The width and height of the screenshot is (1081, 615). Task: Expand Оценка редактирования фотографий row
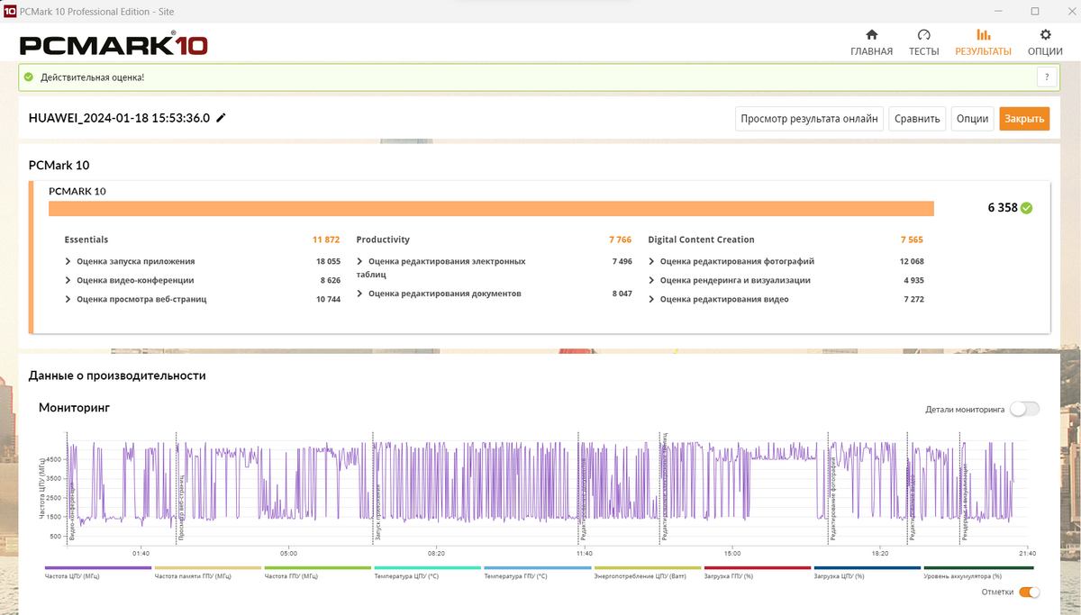(786, 261)
